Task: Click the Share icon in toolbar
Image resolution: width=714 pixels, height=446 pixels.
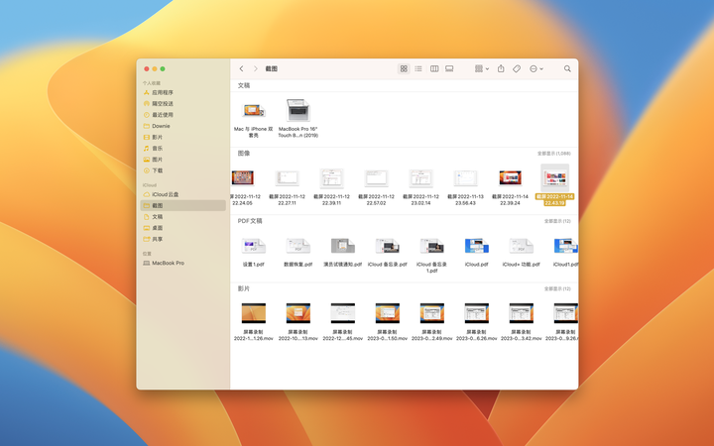Action: pyautogui.click(x=501, y=68)
